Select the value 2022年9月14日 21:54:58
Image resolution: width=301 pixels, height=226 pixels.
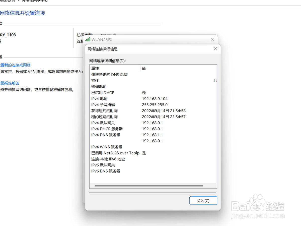[164, 111]
